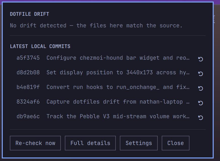Screen dimensions: 220x161
Task: Select the Track the Pebble V3 commit
Action: click(x=118, y=117)
